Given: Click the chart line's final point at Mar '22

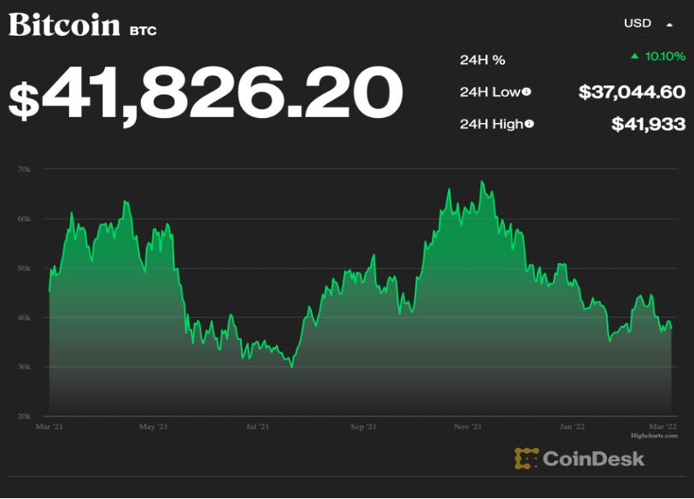Looking at the screenshot, I should (x=672, y=328).
